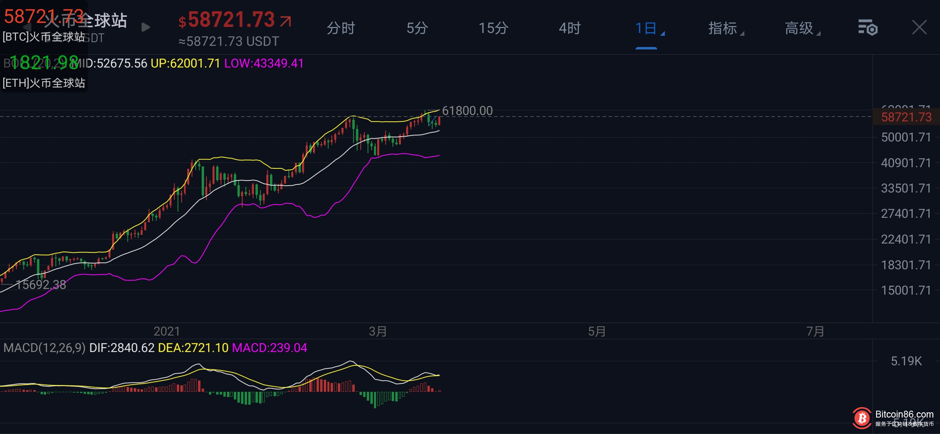Click the Bitcoin86.com logo

861,418
